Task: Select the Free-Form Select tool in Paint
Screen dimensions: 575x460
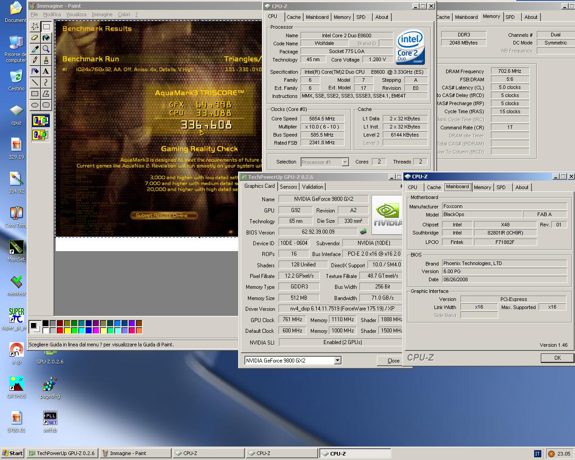Action: (x=35, y=27)
